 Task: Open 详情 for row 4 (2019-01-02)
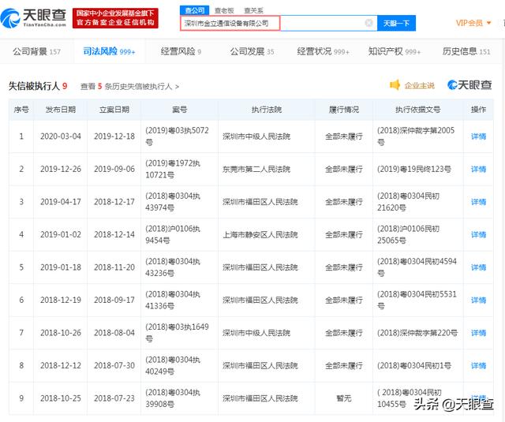pyautogui.click(x=478, y=234)
